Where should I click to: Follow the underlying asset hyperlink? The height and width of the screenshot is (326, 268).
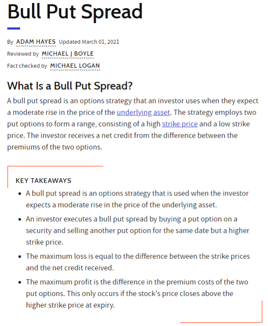click(143, 112)
